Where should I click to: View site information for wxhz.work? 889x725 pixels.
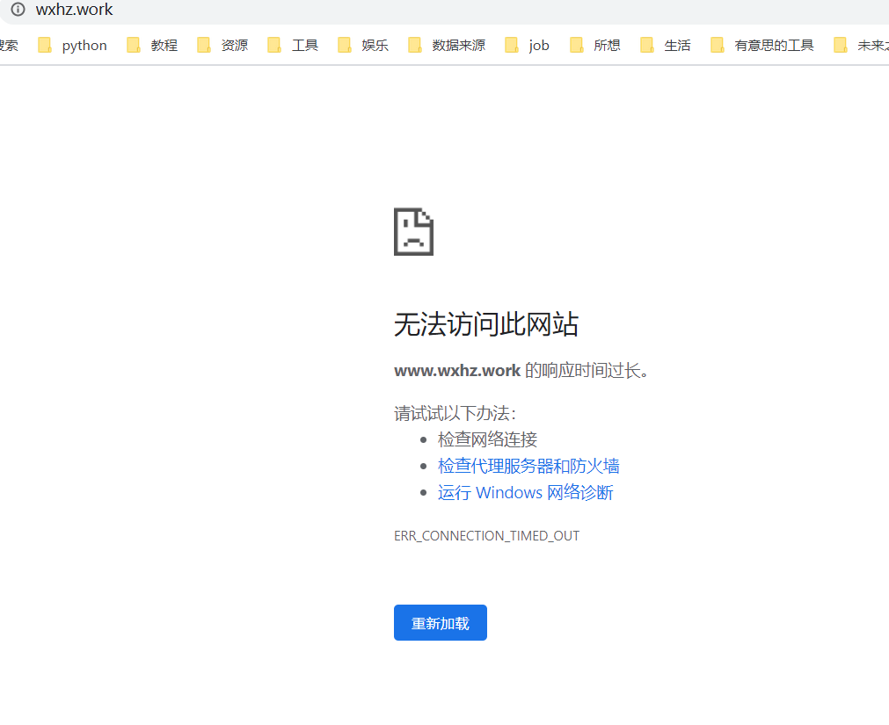tap(17, 10)
